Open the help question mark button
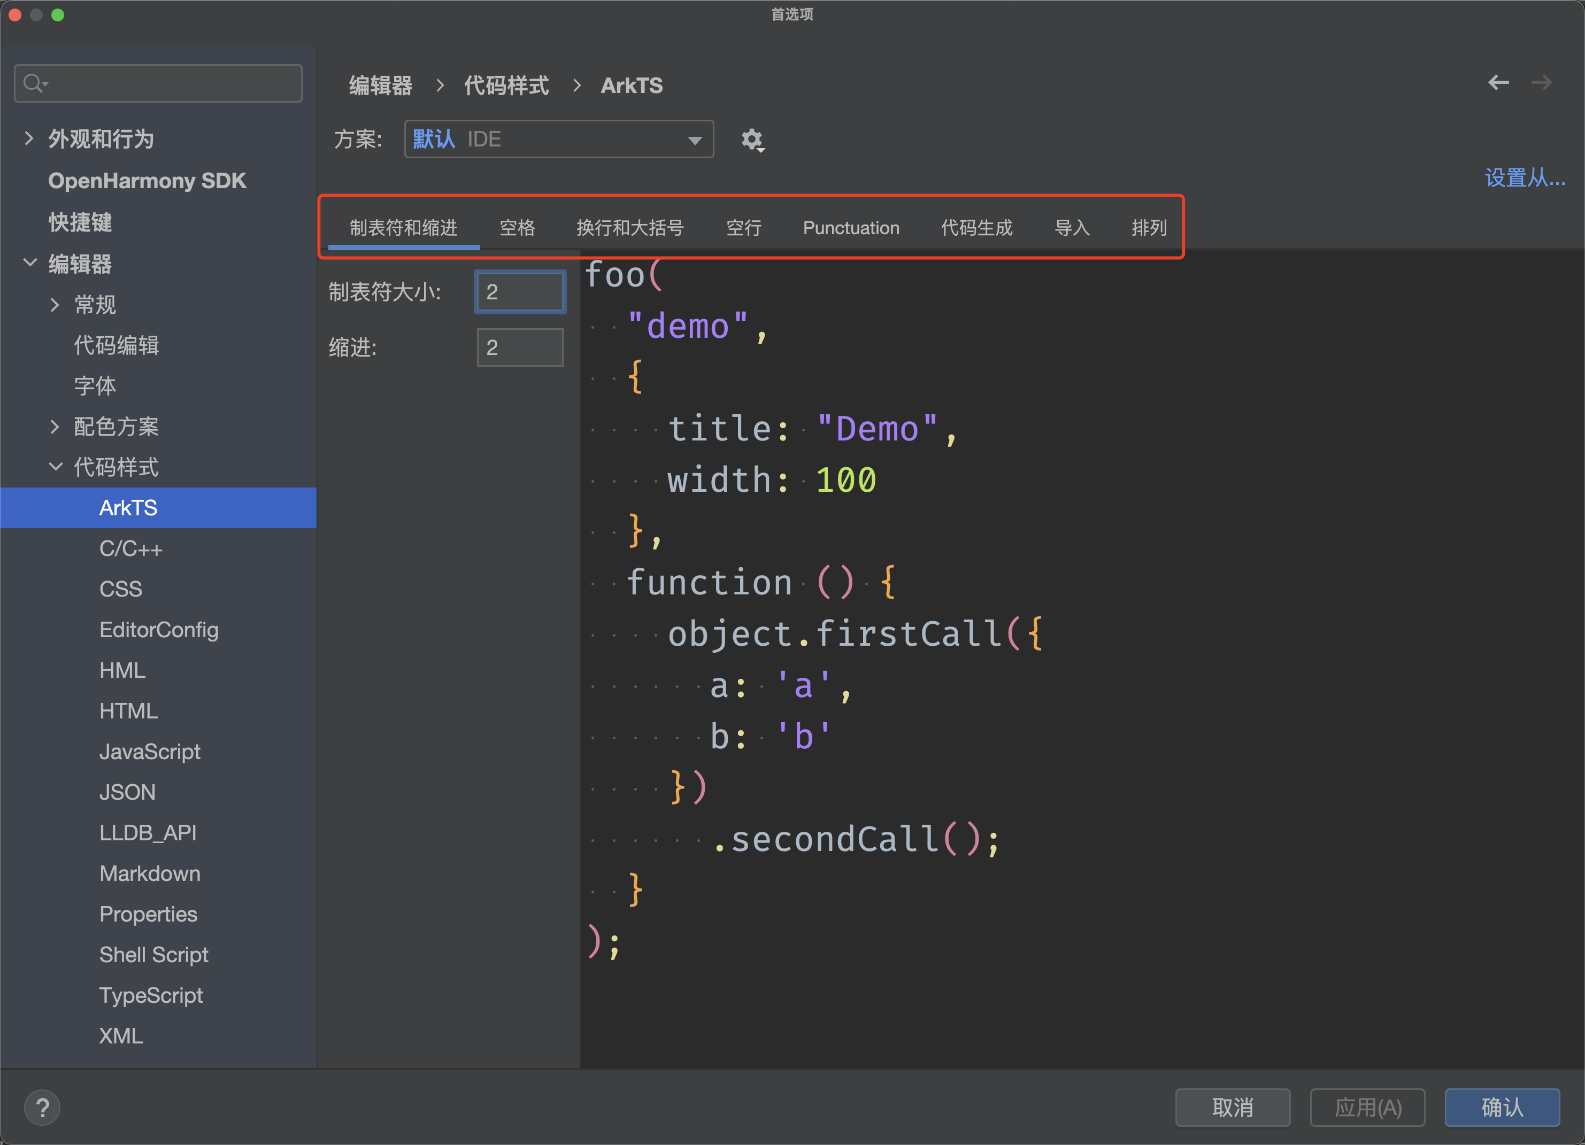This screenshot has height=1145, width=1585. coord(43,1107)
